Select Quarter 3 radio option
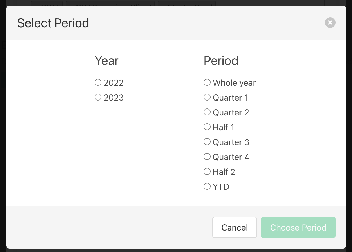352x252 pixels. [207, 142]
